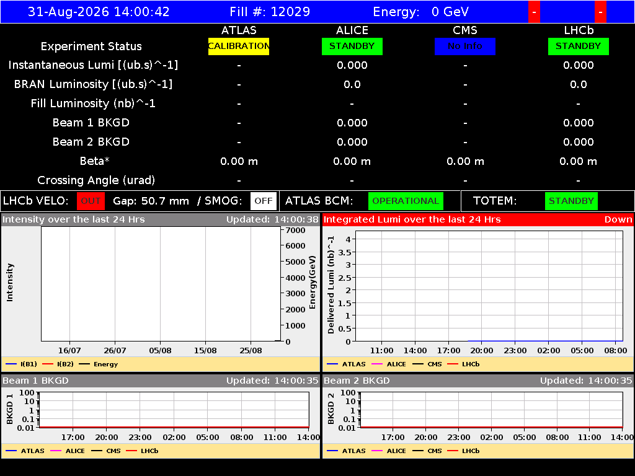Select the date and time 31-Aug-2026 14:00:42
Viewport: 635px width, 476px height.
click(99, 11)
